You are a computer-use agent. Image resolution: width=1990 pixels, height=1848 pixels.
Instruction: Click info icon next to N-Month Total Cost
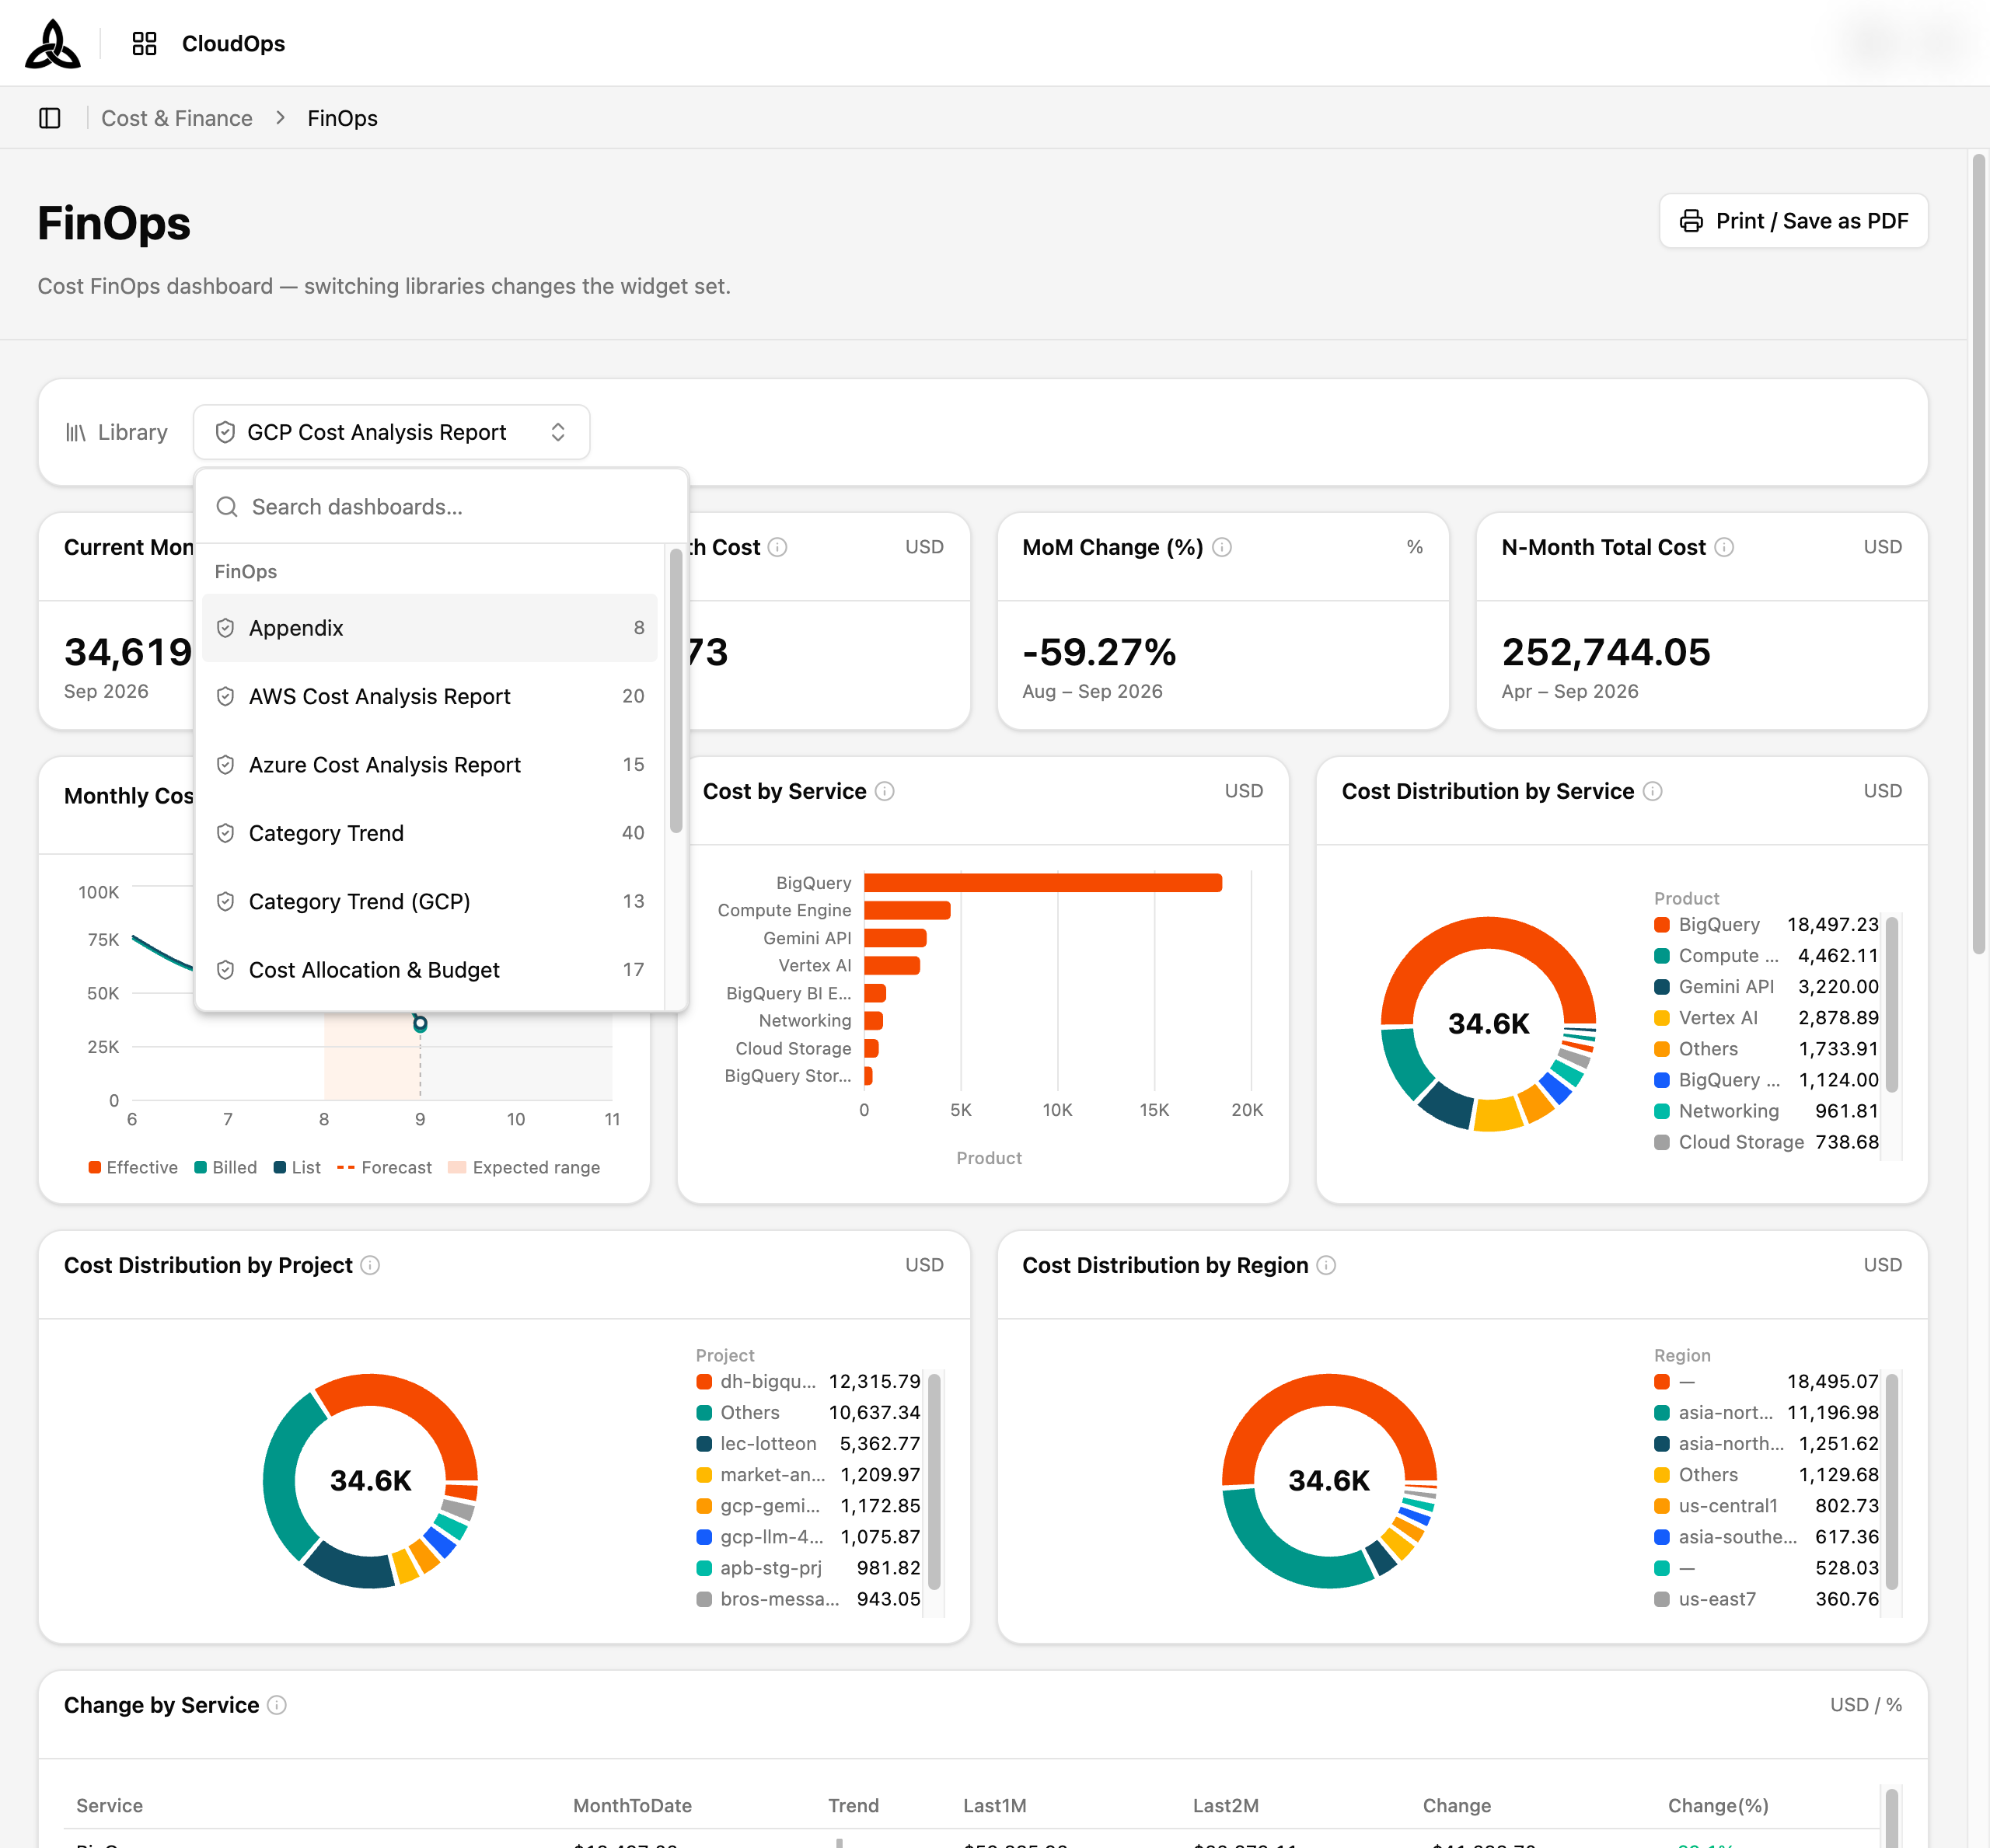(x=1724, y=547)
